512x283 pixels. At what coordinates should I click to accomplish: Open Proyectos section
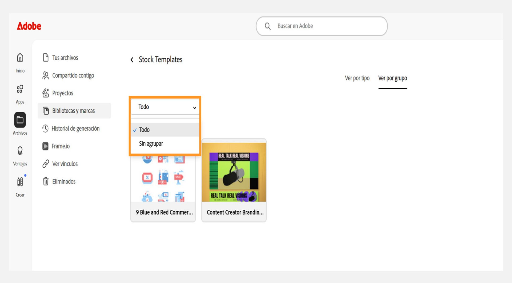[63, 93]
